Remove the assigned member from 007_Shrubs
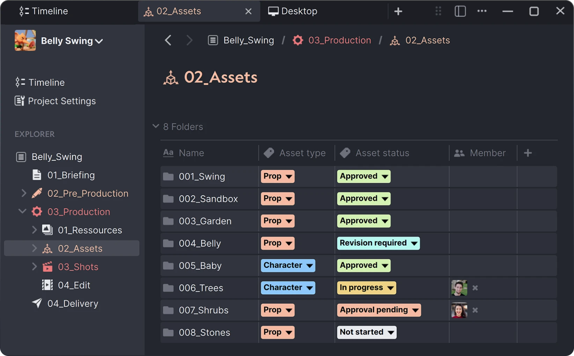574x356 pixels. point(475,310)
